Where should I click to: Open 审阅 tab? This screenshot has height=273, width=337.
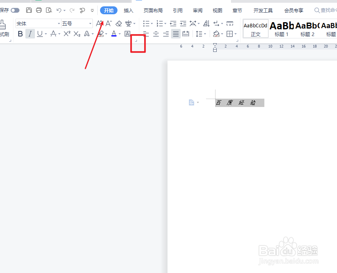(198, 10)
